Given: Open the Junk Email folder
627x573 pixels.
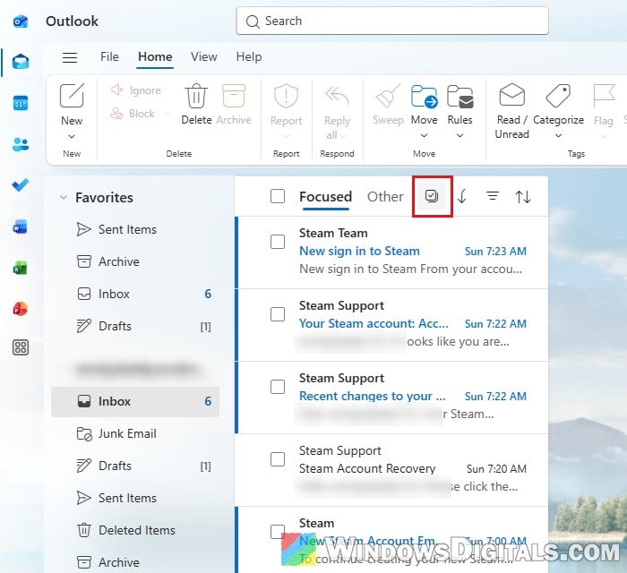Looking at the screenshot, I should (x=135, y=433).
